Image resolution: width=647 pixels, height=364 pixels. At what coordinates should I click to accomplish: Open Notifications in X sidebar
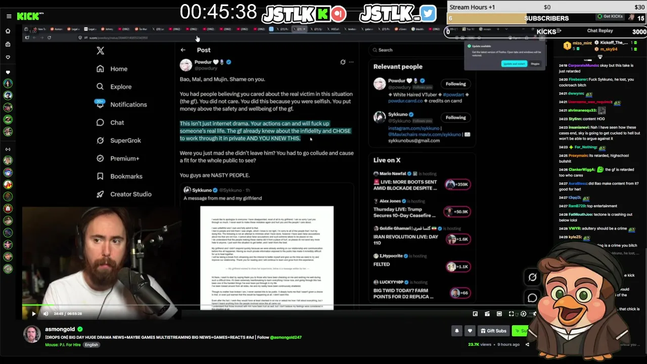[x=121, y=105]
